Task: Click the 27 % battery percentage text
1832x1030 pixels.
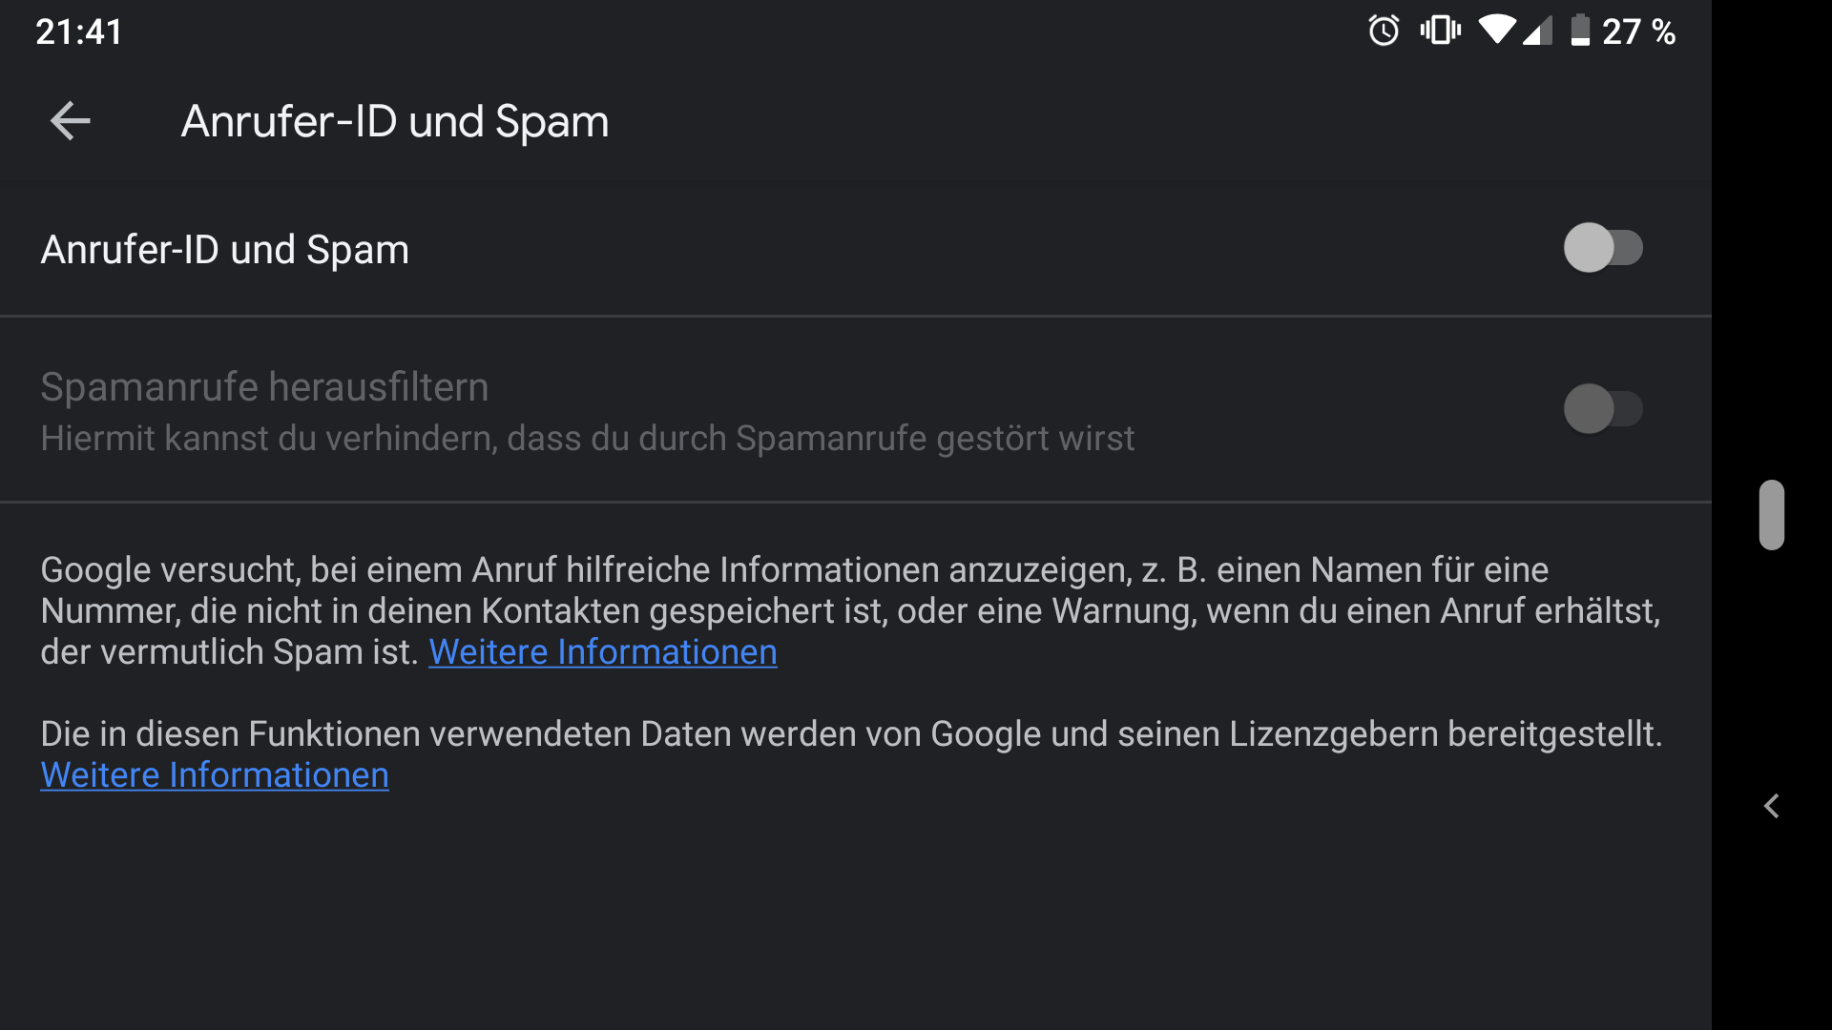Action: click(1638, 31)
